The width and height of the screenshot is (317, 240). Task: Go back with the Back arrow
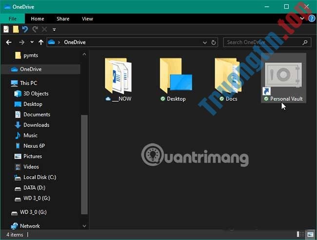(x=9, y=42)
